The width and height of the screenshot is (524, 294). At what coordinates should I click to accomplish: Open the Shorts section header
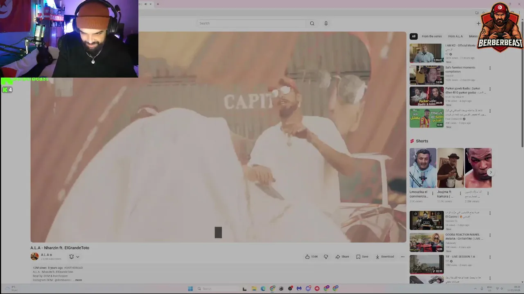(x=419, y=141)
